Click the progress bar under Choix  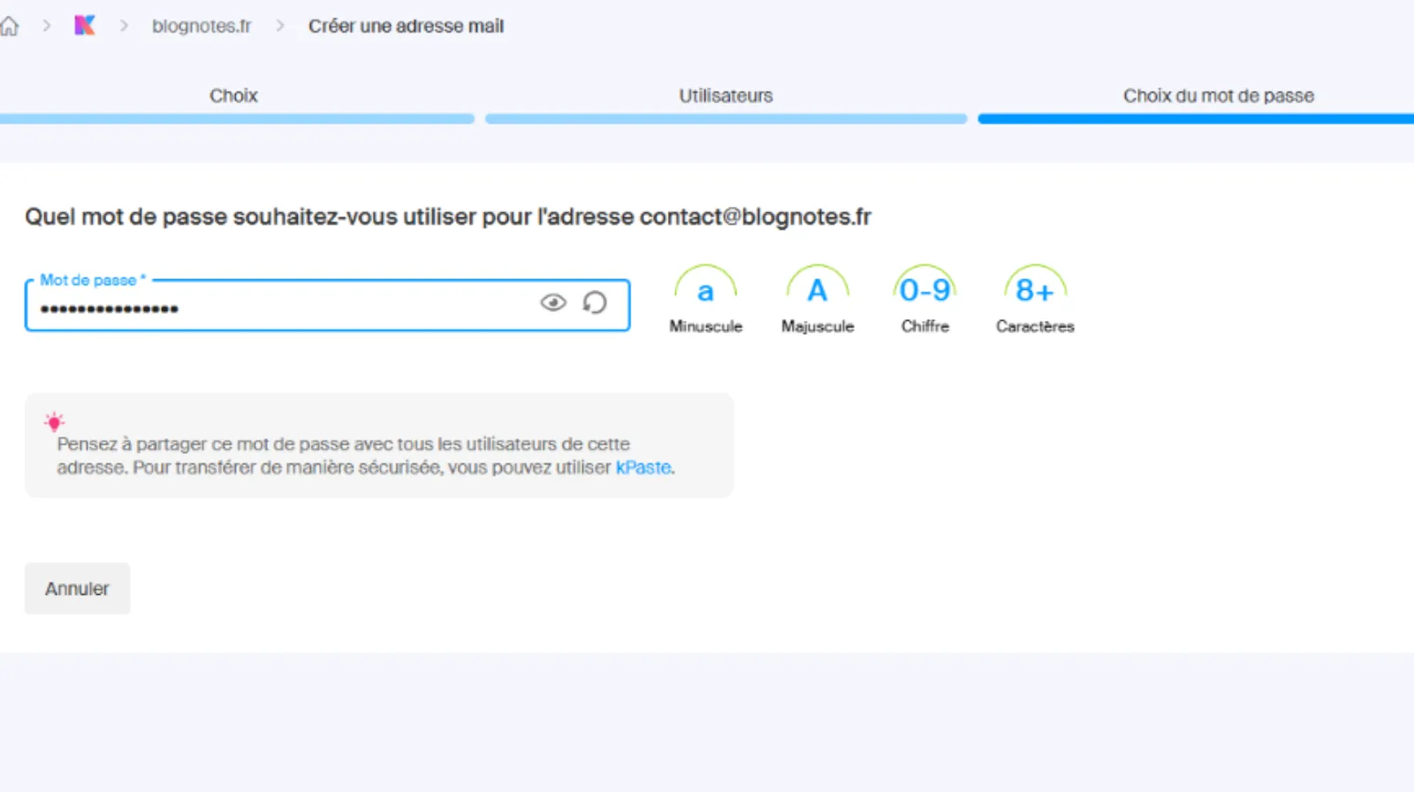coord(237,118)
